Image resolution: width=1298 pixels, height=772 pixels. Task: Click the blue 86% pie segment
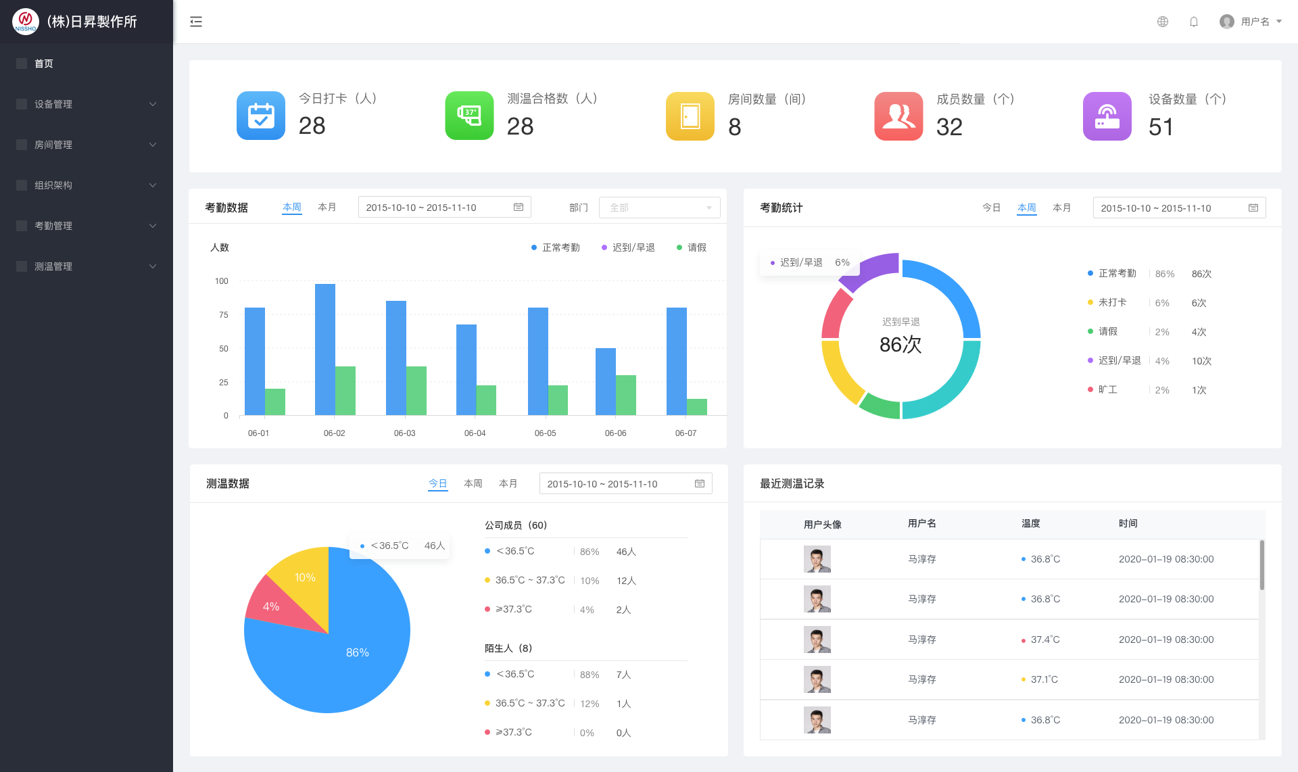(358, 652)
